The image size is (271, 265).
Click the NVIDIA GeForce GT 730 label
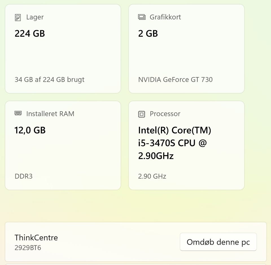tap(175, 80)
